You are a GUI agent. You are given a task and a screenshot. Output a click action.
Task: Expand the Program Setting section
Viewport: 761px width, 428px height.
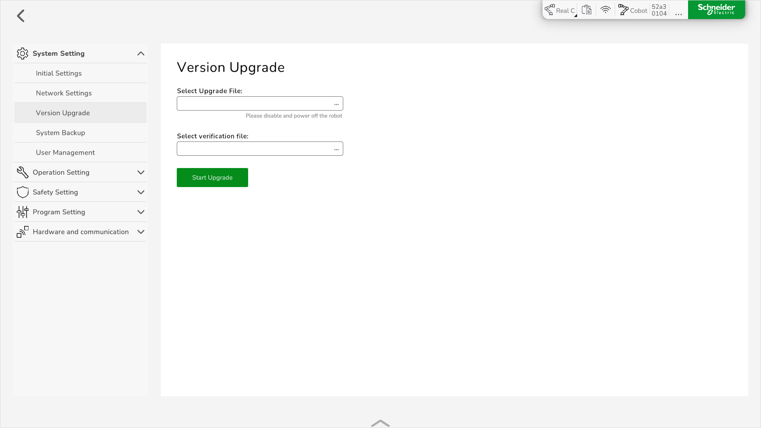(x=141, y=212)
